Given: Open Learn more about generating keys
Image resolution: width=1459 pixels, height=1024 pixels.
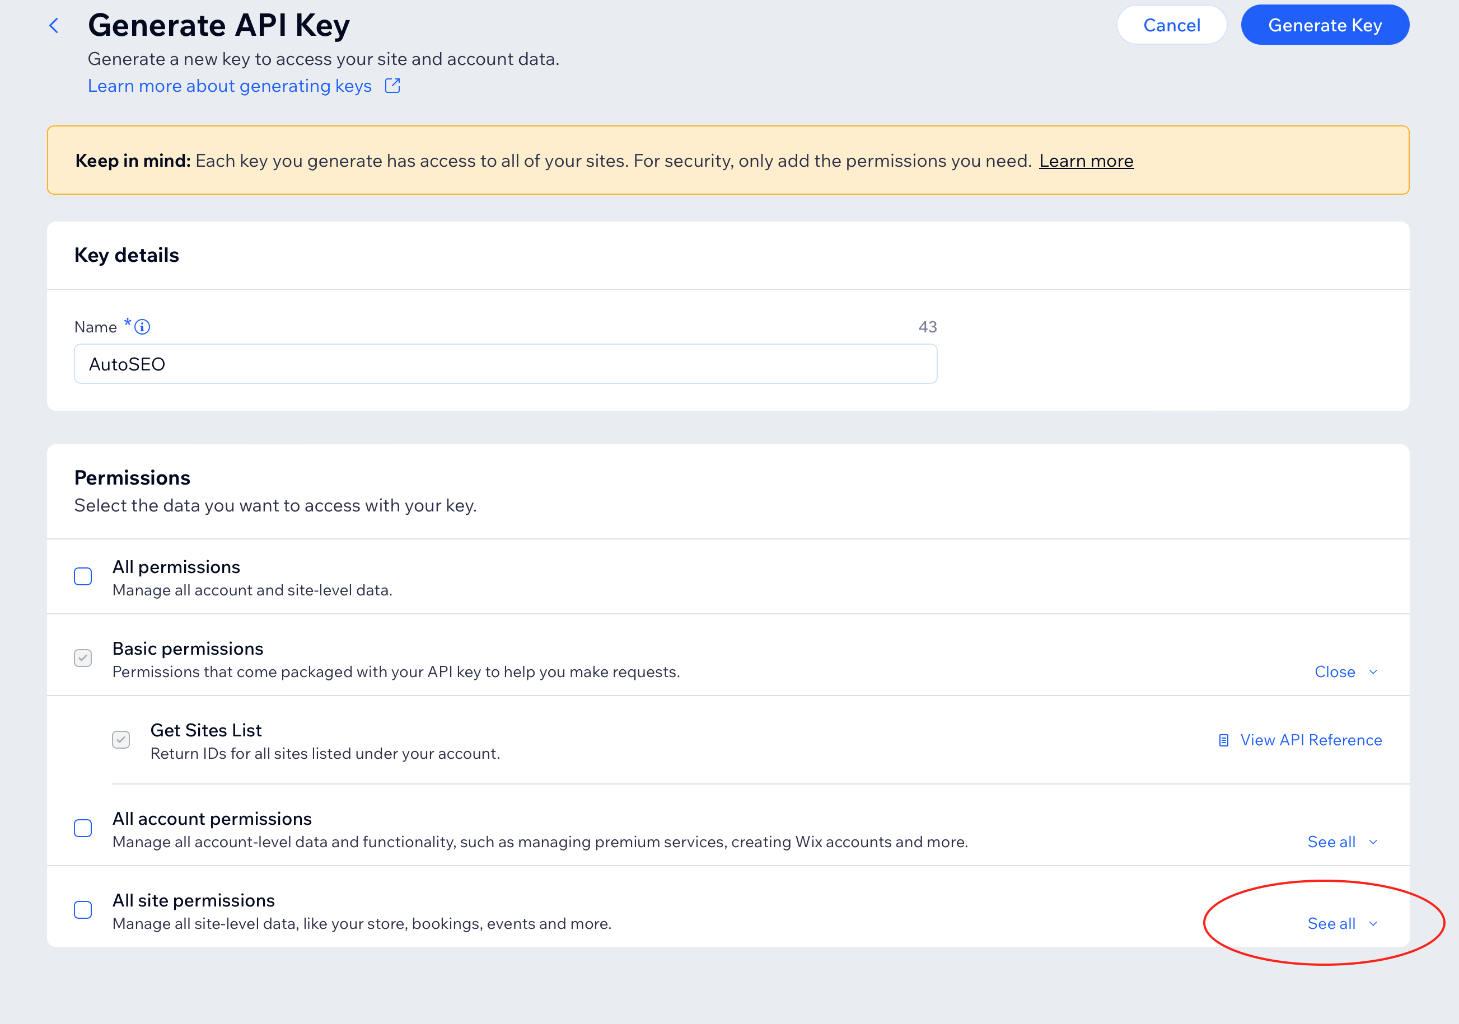Looking at the screenshot, I should point(230,85).
